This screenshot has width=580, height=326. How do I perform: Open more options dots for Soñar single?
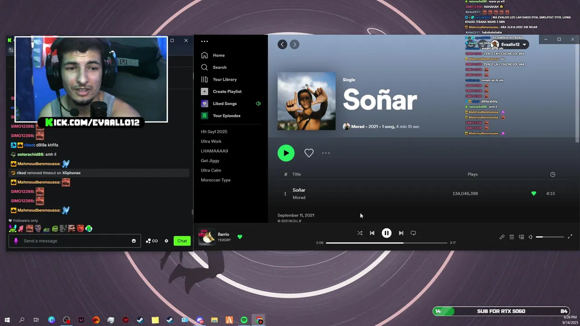pos(326,153)
